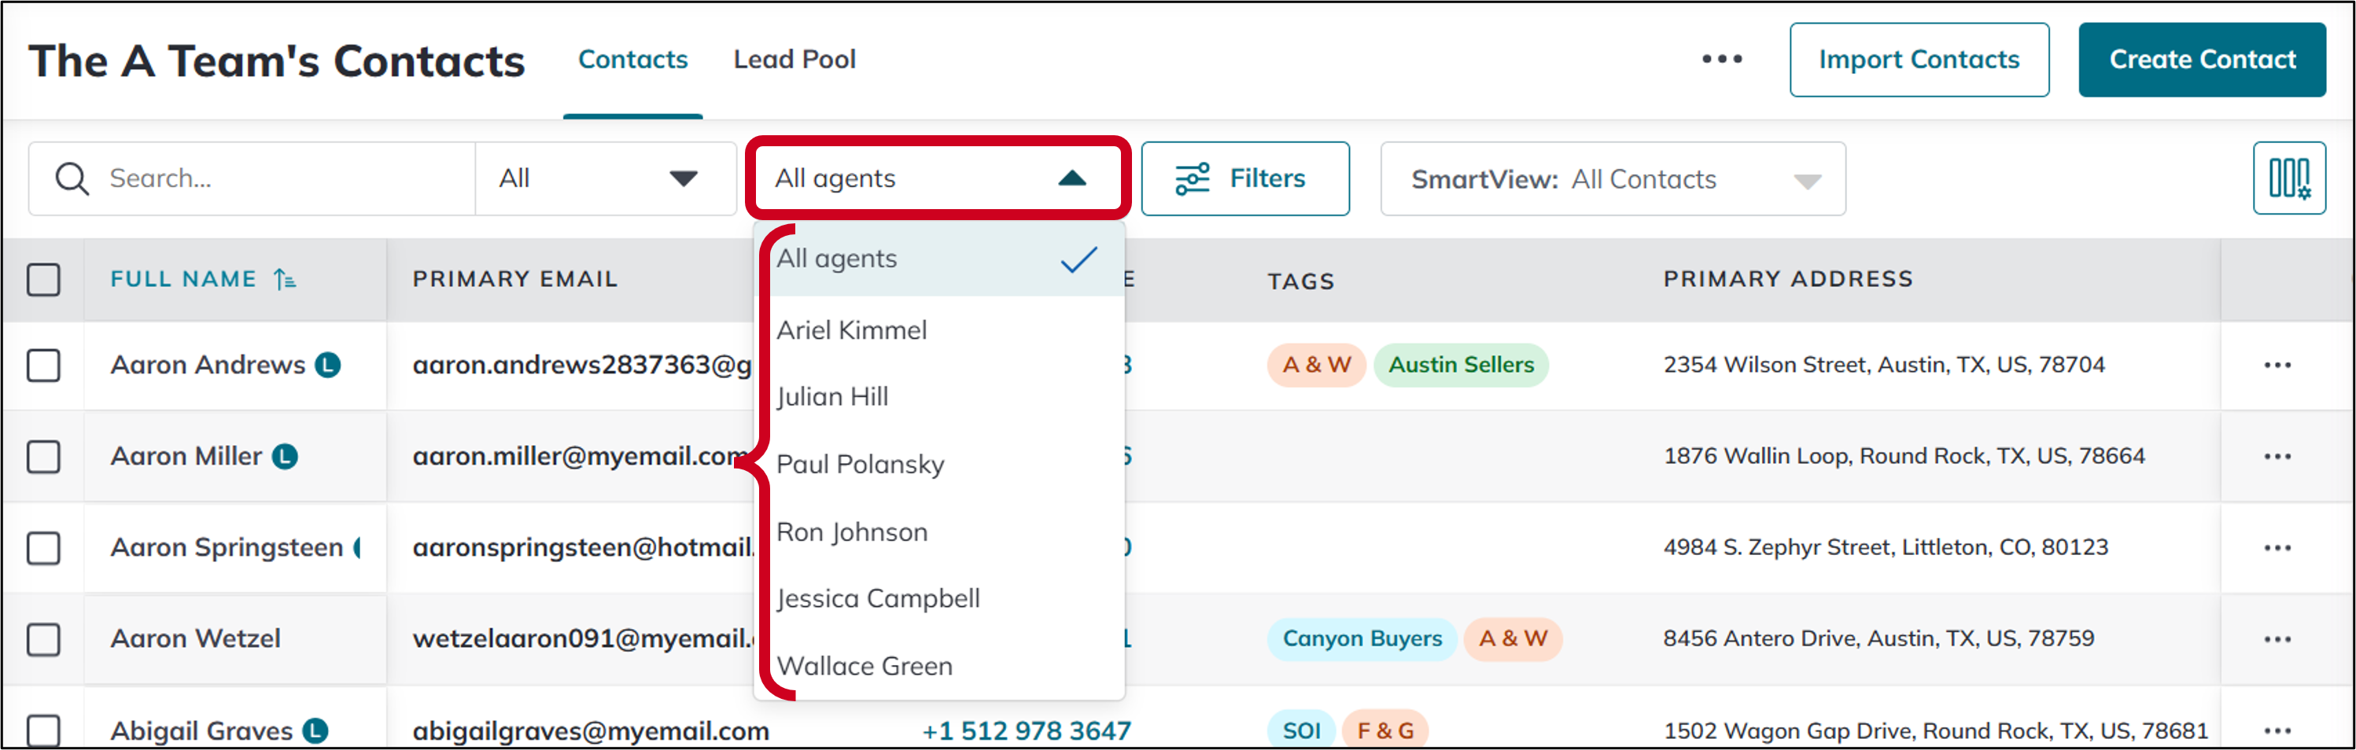
Task: Select All agents option in list
Action: 938,259
